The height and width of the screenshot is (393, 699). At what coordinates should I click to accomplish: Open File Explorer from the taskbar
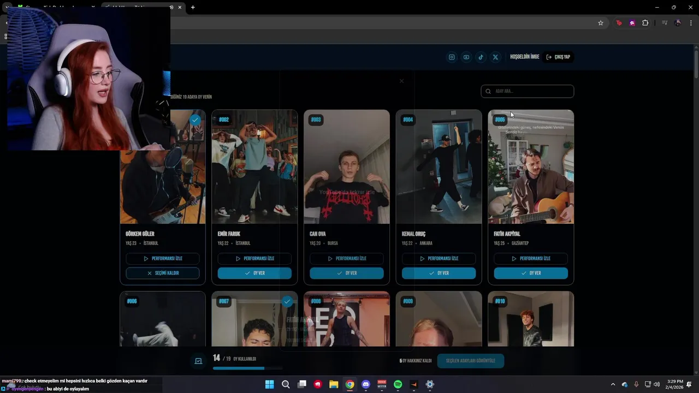pos(334,384)
